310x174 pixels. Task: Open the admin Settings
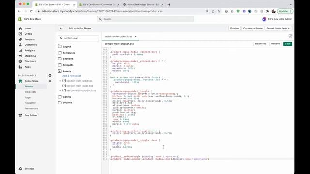[x=29, y=169]
